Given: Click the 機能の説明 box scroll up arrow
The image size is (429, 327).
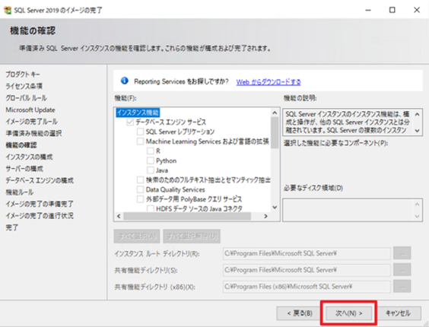Looking at the screenshot, I should click(417, 114).
